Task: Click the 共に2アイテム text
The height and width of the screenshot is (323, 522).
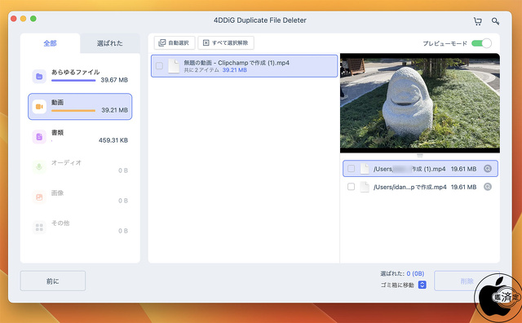Action: (201, 70)
